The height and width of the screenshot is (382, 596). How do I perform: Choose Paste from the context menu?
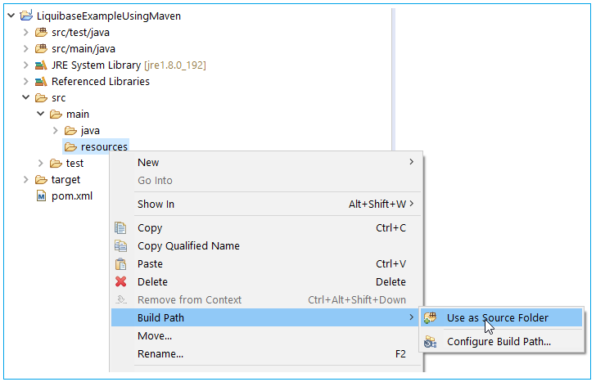(266, 263)
